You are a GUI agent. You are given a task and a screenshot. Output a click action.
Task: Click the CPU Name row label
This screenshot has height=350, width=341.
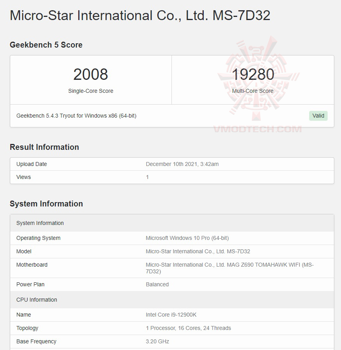[24, 315]
